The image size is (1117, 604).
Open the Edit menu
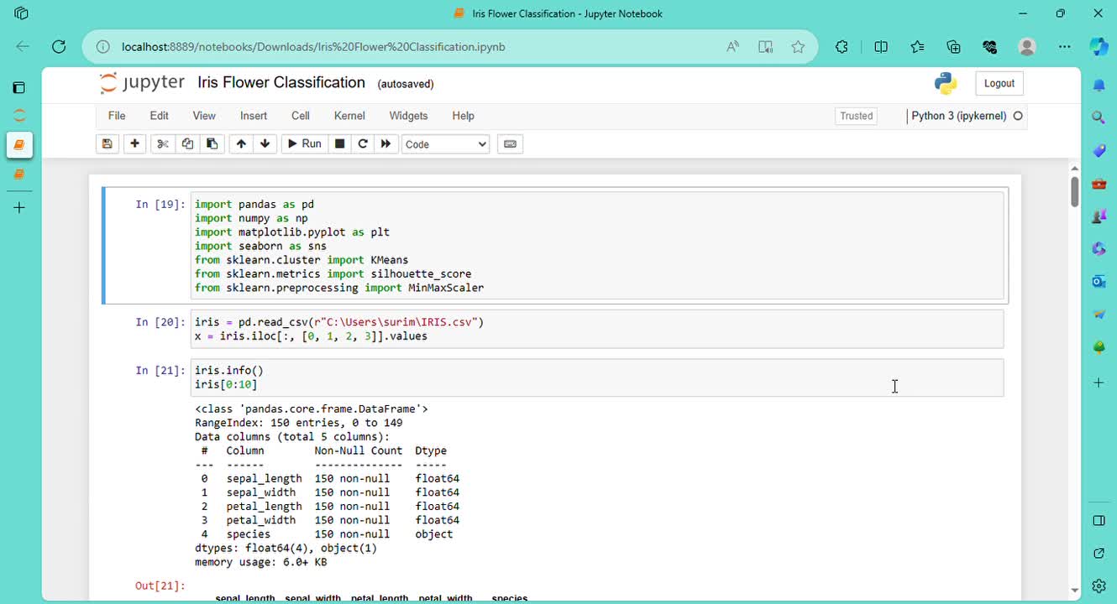coord(160,116)
